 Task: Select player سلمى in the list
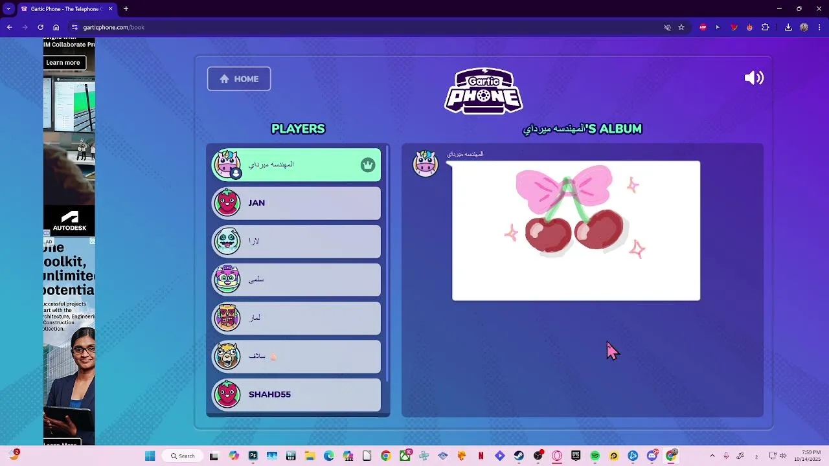pos(297,280)
